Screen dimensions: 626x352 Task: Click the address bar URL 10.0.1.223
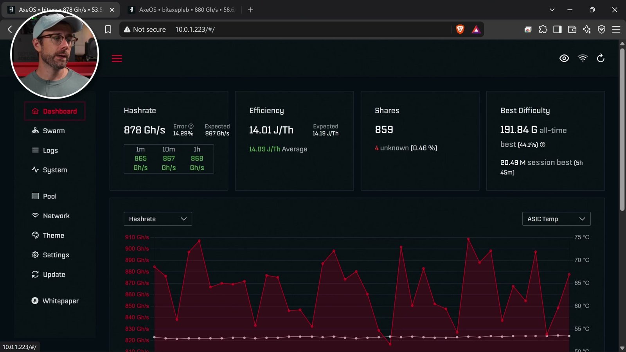195,29
